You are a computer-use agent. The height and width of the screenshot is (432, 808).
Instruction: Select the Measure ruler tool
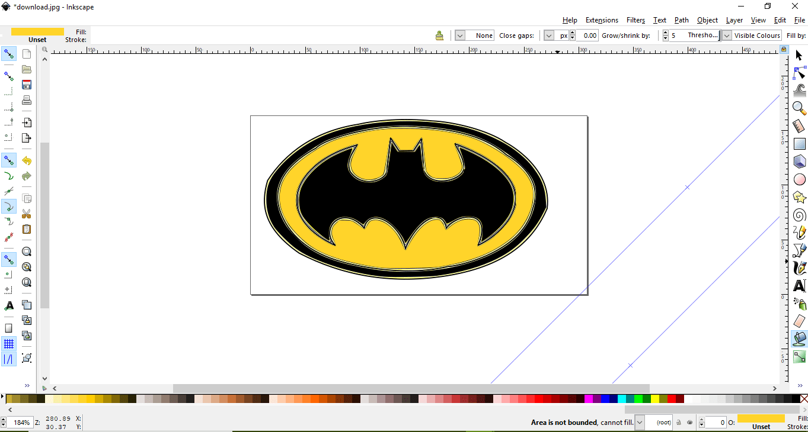click(799, 126)
